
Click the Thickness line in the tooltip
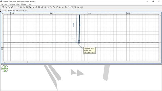pyautogui.click(x=89, y=52)
